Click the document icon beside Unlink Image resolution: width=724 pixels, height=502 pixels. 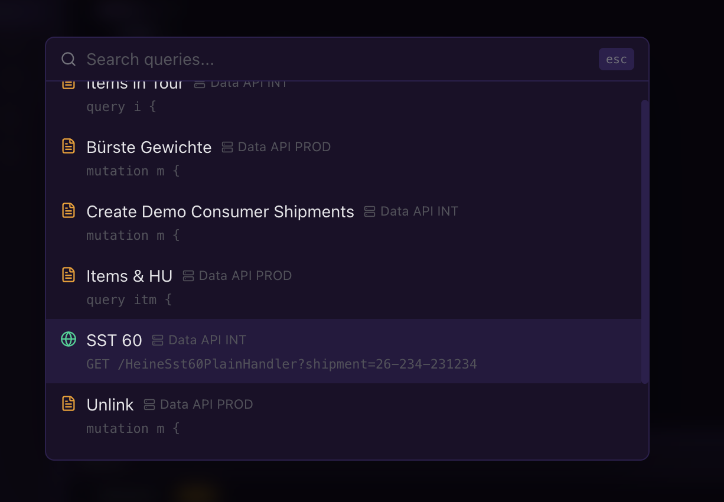pos(69,403)
